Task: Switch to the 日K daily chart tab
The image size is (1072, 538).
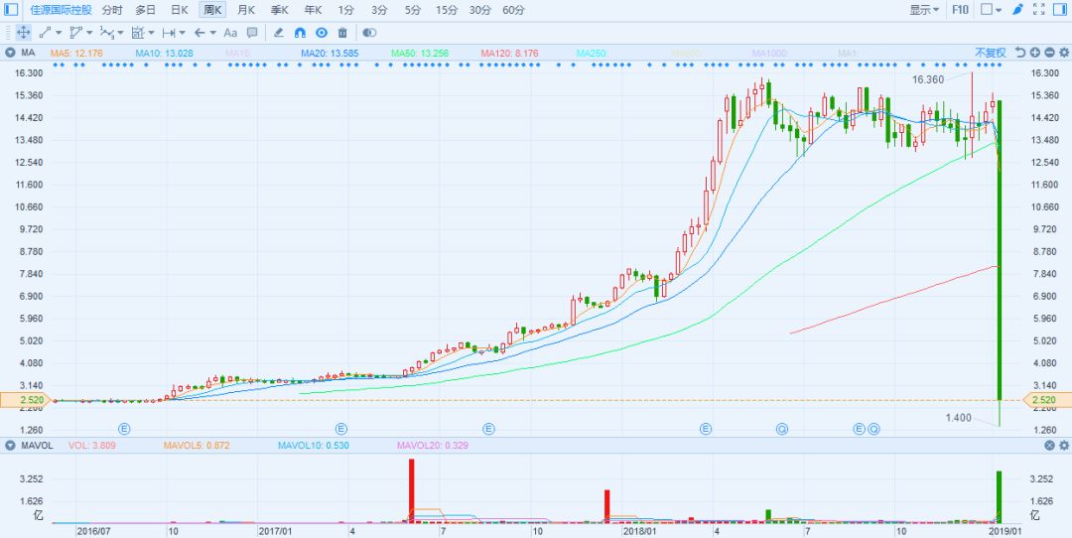Action: [x=179, y=10]
